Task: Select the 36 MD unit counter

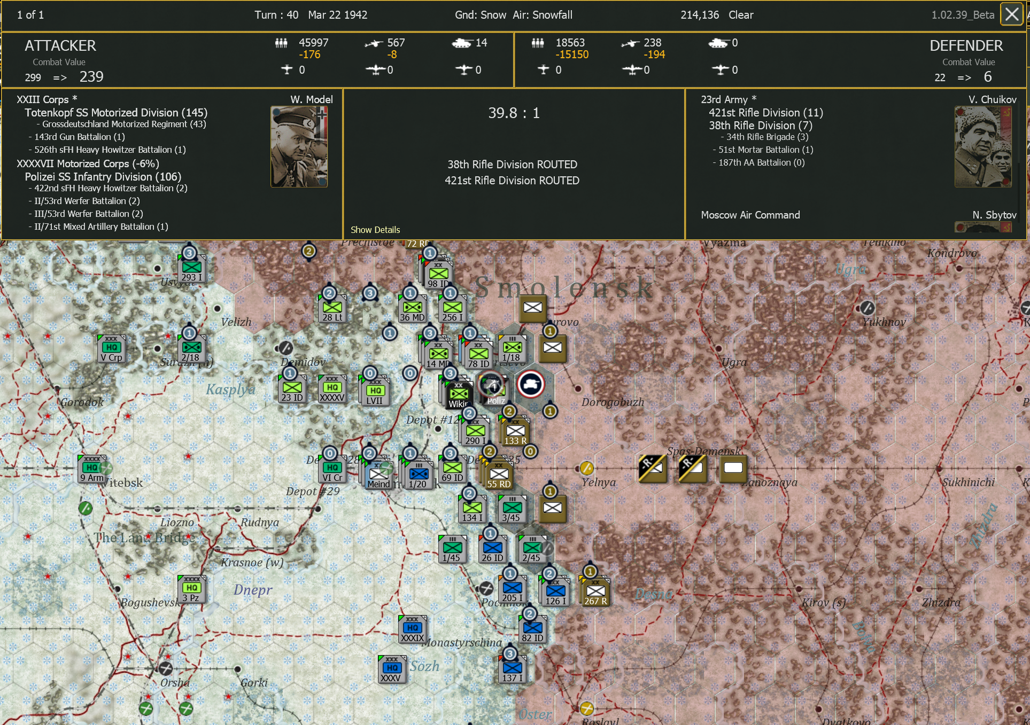Action: [413, 309]
